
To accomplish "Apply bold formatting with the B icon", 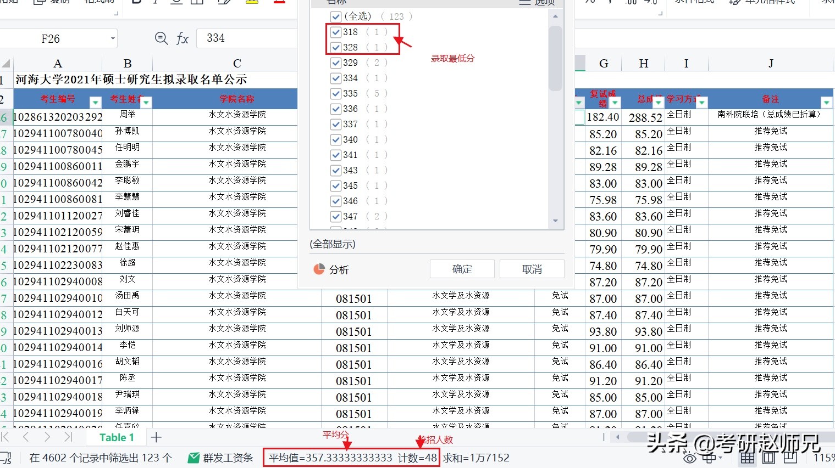I will [136, 3].
